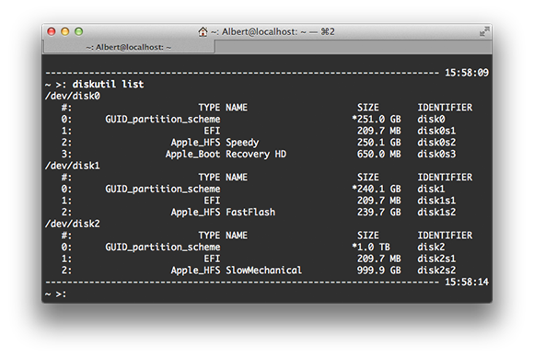The image size is (534, 357).
Task: Click the 15:58:14 timestamp
Action: tap(467, 282)
